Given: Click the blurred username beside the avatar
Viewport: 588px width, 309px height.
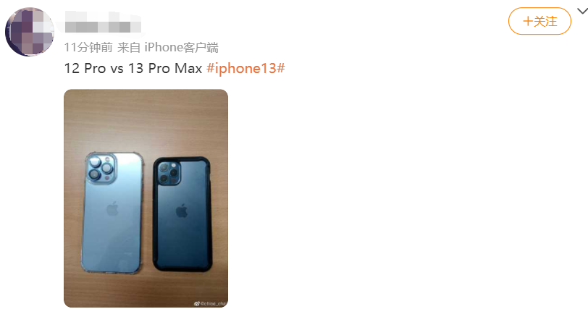Looking at the screenshot, I should click(x=103, y=22).
